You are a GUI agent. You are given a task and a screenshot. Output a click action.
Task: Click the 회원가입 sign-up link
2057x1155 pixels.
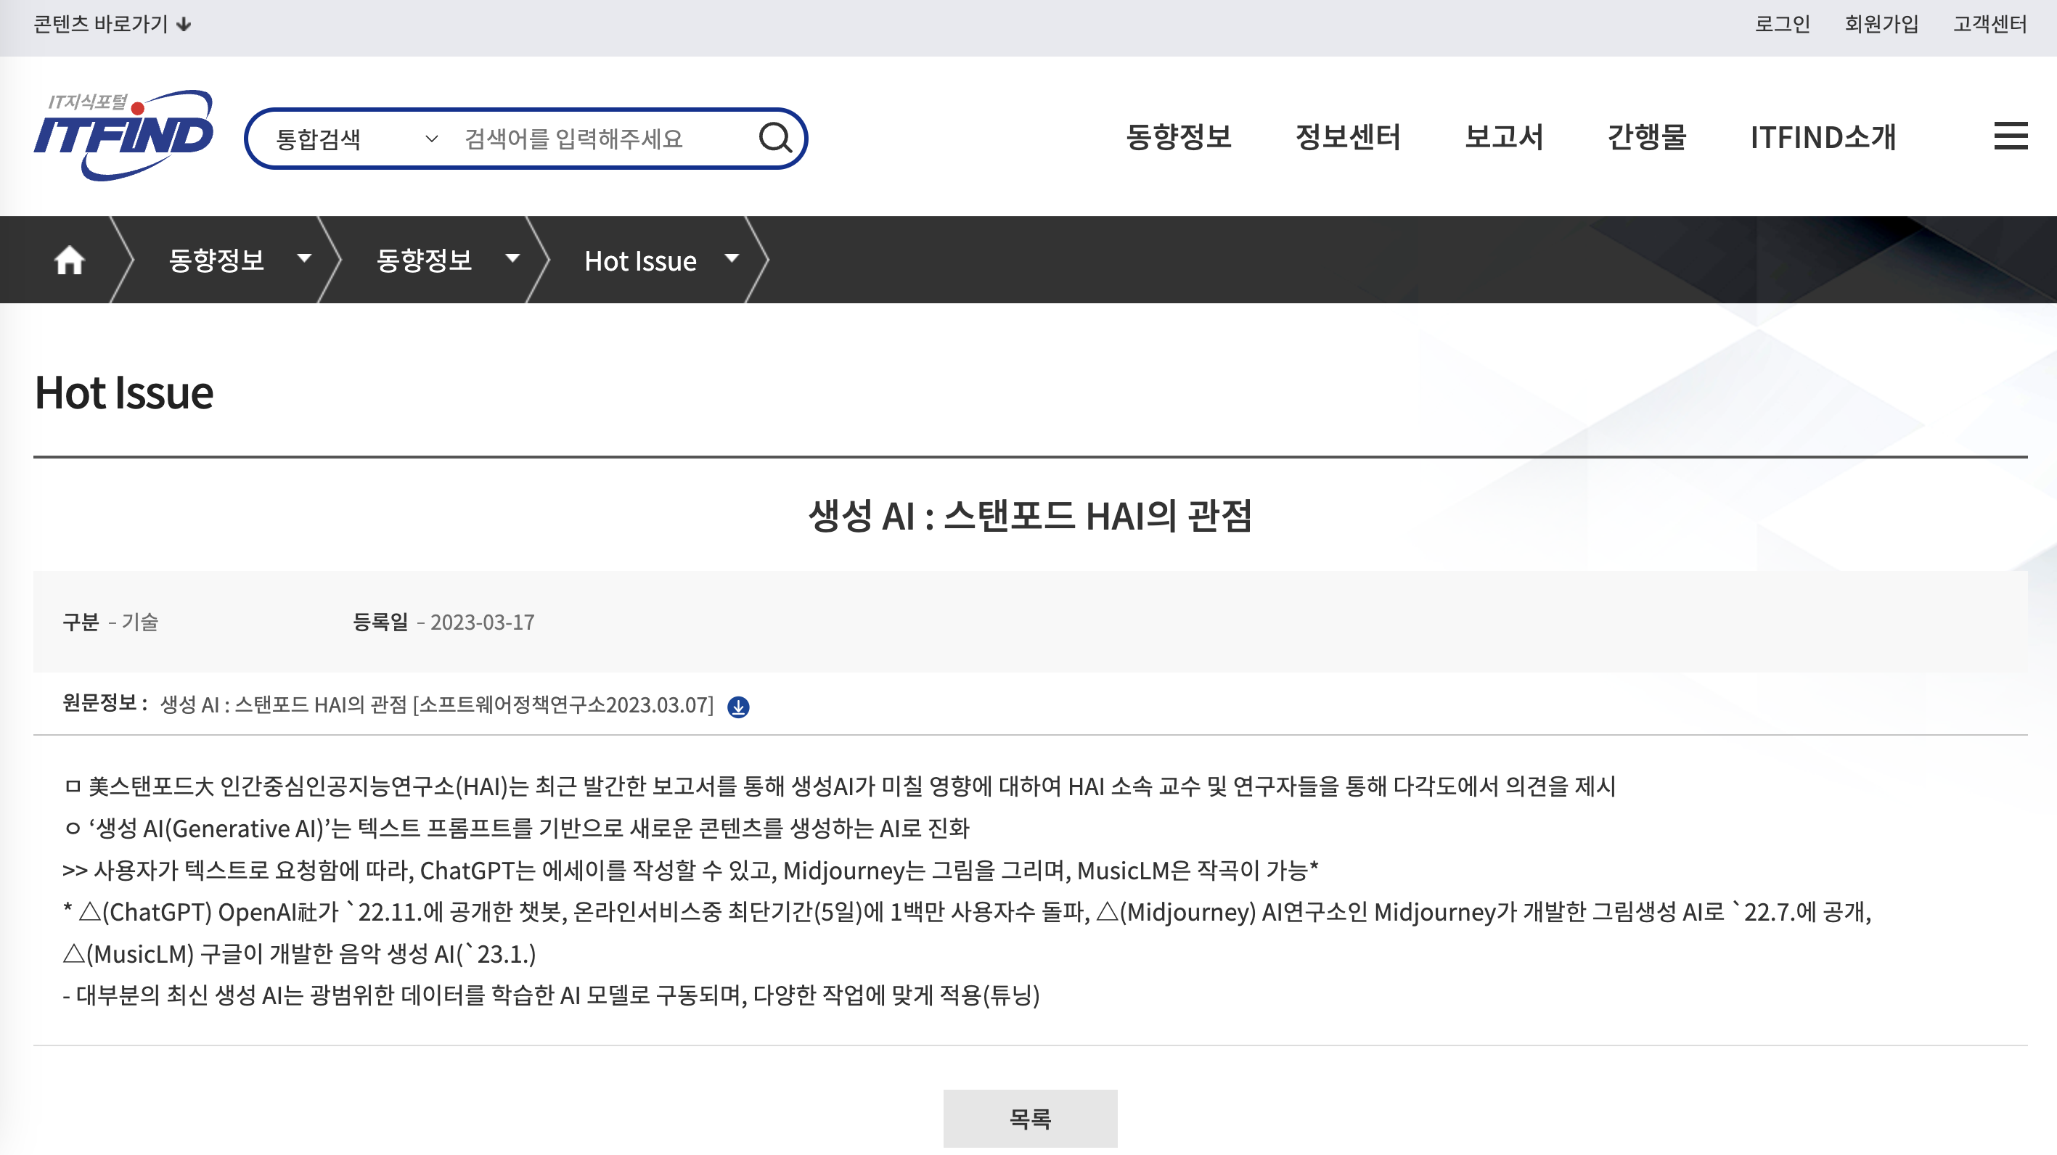(x=1881, y=24)
